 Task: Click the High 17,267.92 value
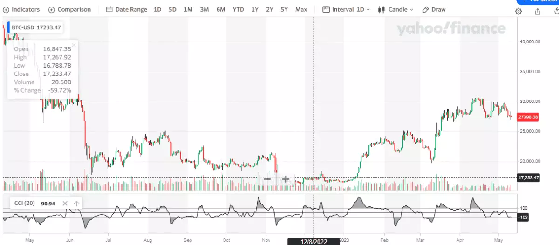tap(57, 57)
